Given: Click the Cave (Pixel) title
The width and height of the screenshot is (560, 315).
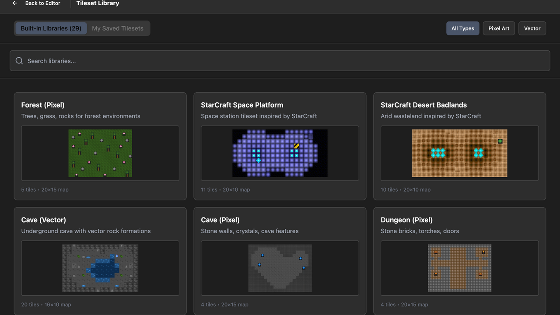Looking at the screenshot, I should pyautogui.click(x=220, y=220).
